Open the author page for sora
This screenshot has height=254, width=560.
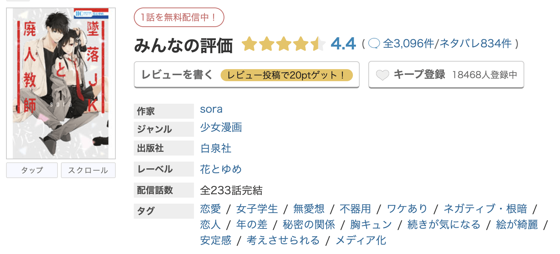coord(211,109)
